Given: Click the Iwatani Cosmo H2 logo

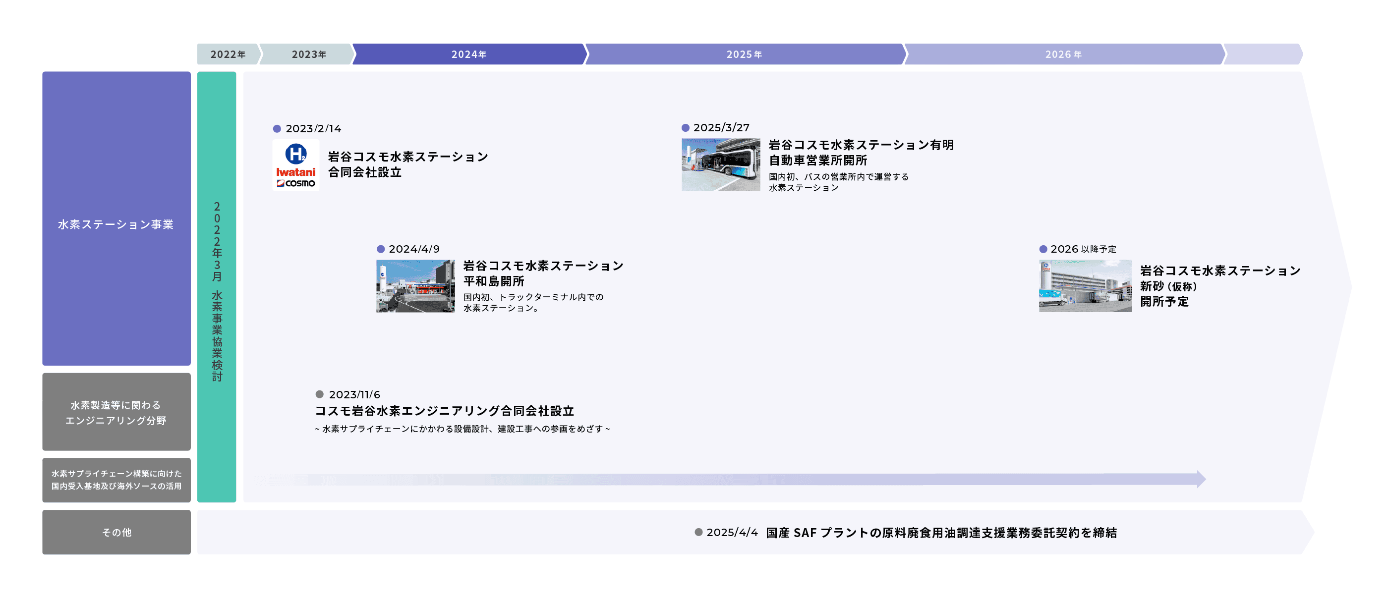Looking at the screenshot, I should (296, 165).
